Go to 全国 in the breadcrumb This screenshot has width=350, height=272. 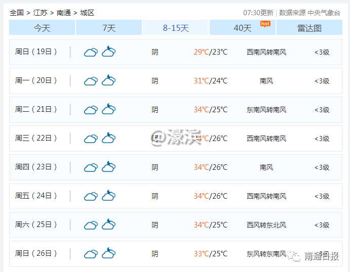[x=17, y=13]
